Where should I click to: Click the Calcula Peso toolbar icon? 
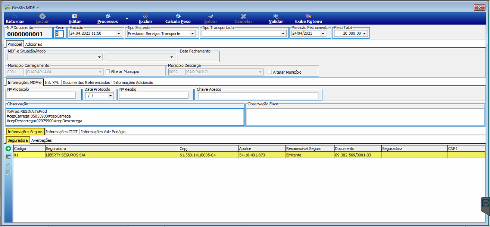click(x=178, y=16)
